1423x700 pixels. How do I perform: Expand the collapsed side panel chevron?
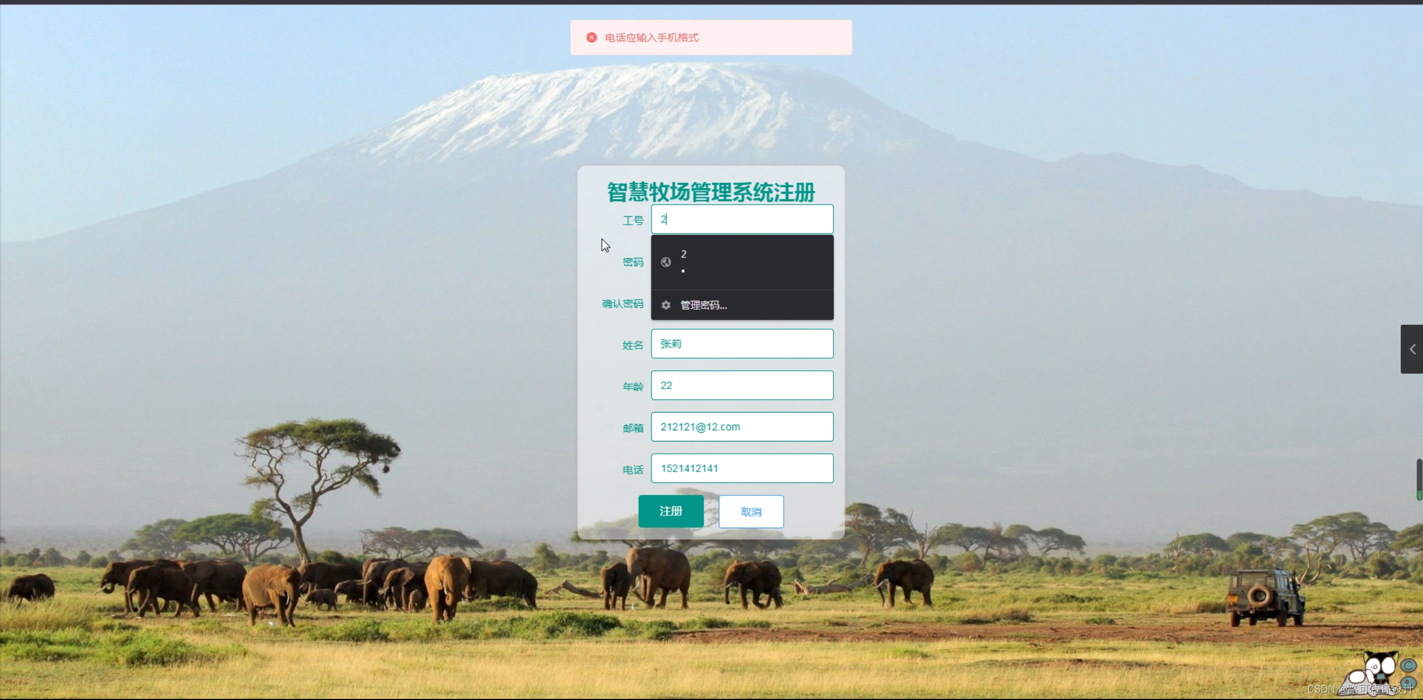pyautogui.click(x=1412, y=349)
